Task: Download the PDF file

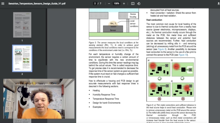Action: 218,4
